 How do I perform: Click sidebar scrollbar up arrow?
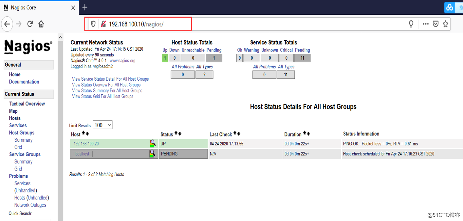coord(60,37)
